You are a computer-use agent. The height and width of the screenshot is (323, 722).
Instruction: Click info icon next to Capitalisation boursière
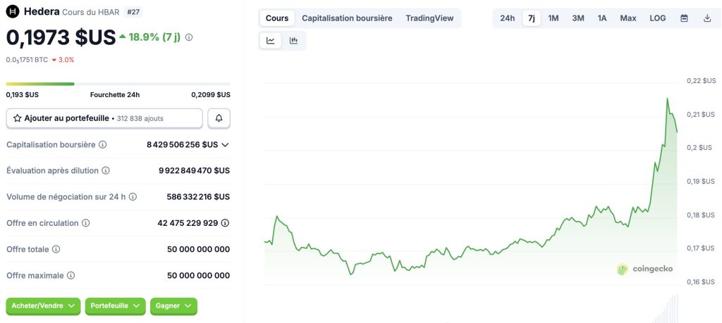pyautogui.click(x=103, y=145)
